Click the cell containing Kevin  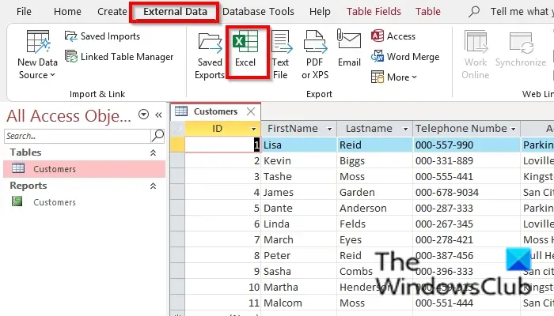coord(299,161)
